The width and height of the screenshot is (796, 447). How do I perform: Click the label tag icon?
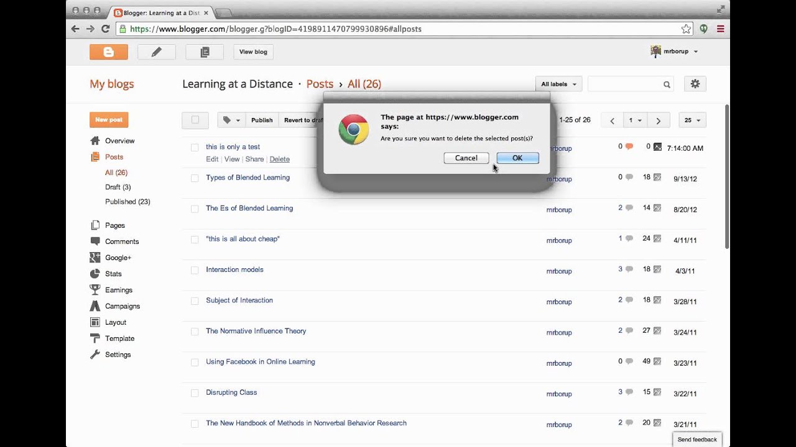tap(227, 120)
